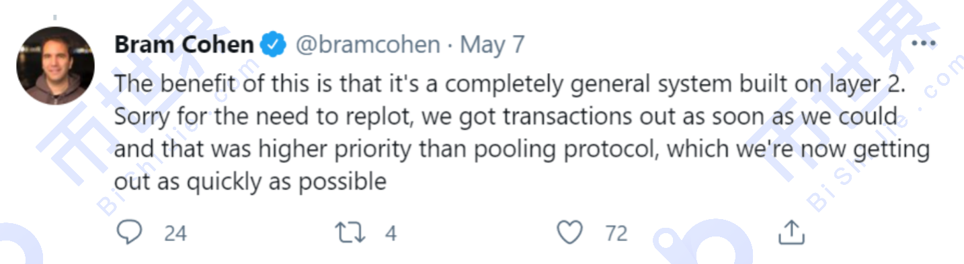
Task: Open the reply speech bubble icon
Action: coord(129,233)
